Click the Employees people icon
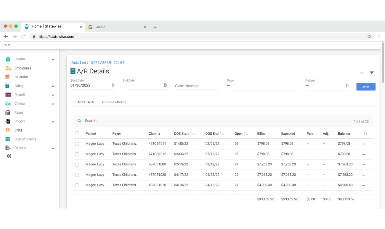This screenshot has width=385, height=229. click(x=8, y=68)
